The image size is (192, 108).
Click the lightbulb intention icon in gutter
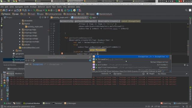click(x=62, y=53)
